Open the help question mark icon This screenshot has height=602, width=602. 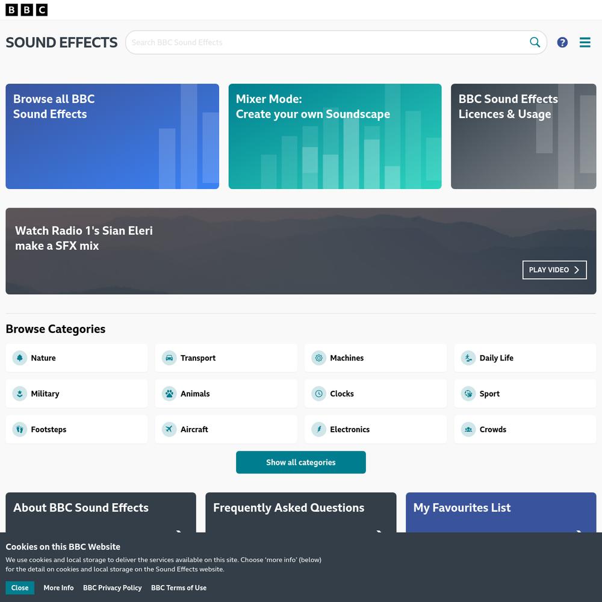tap(562, 42)
